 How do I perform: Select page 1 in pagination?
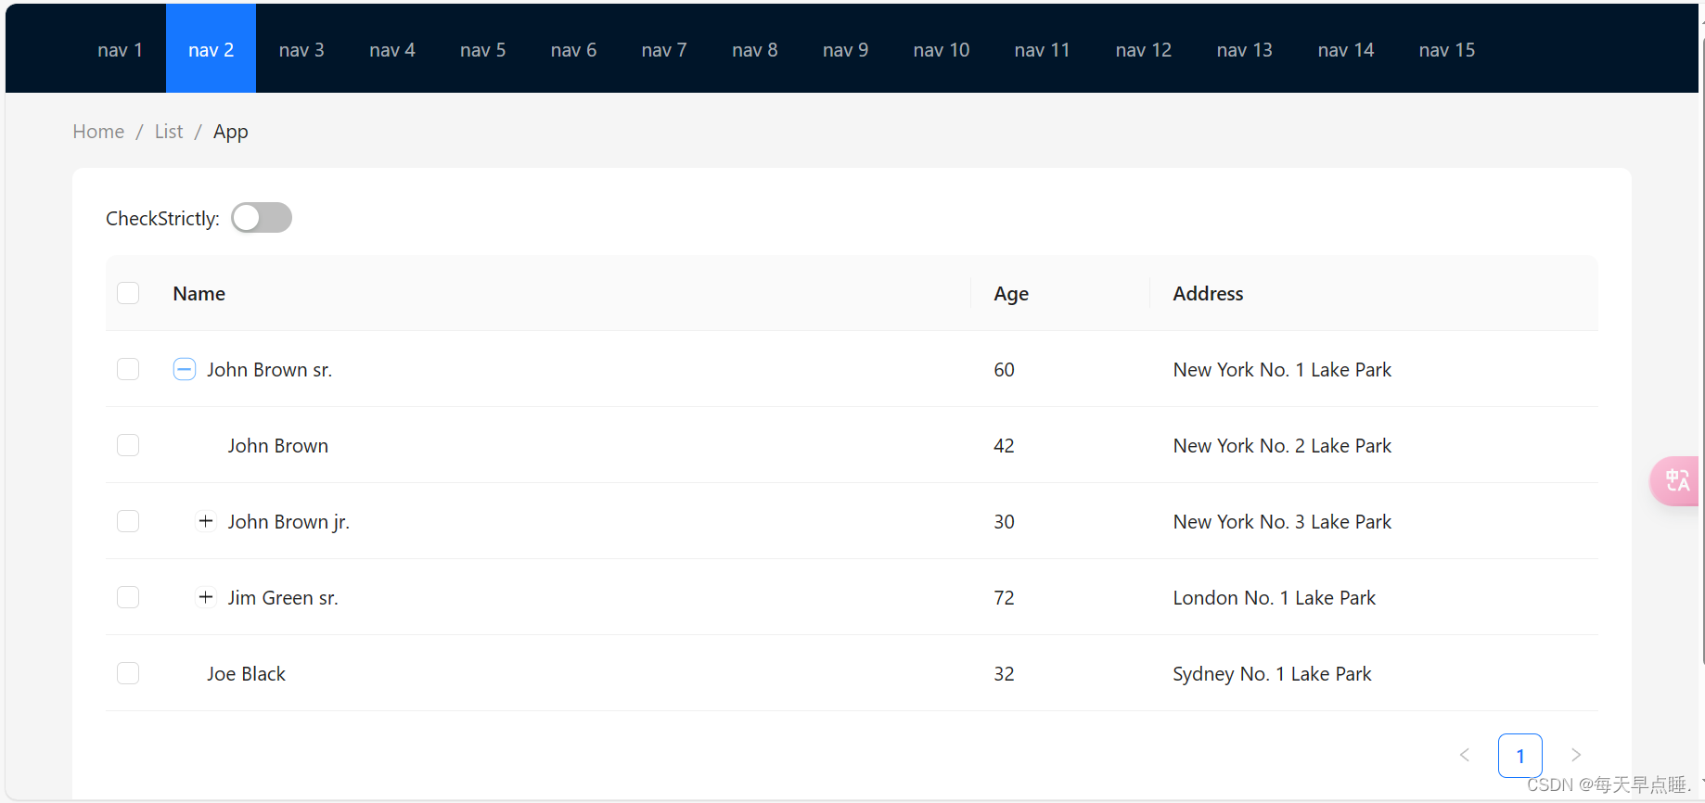1519,756
